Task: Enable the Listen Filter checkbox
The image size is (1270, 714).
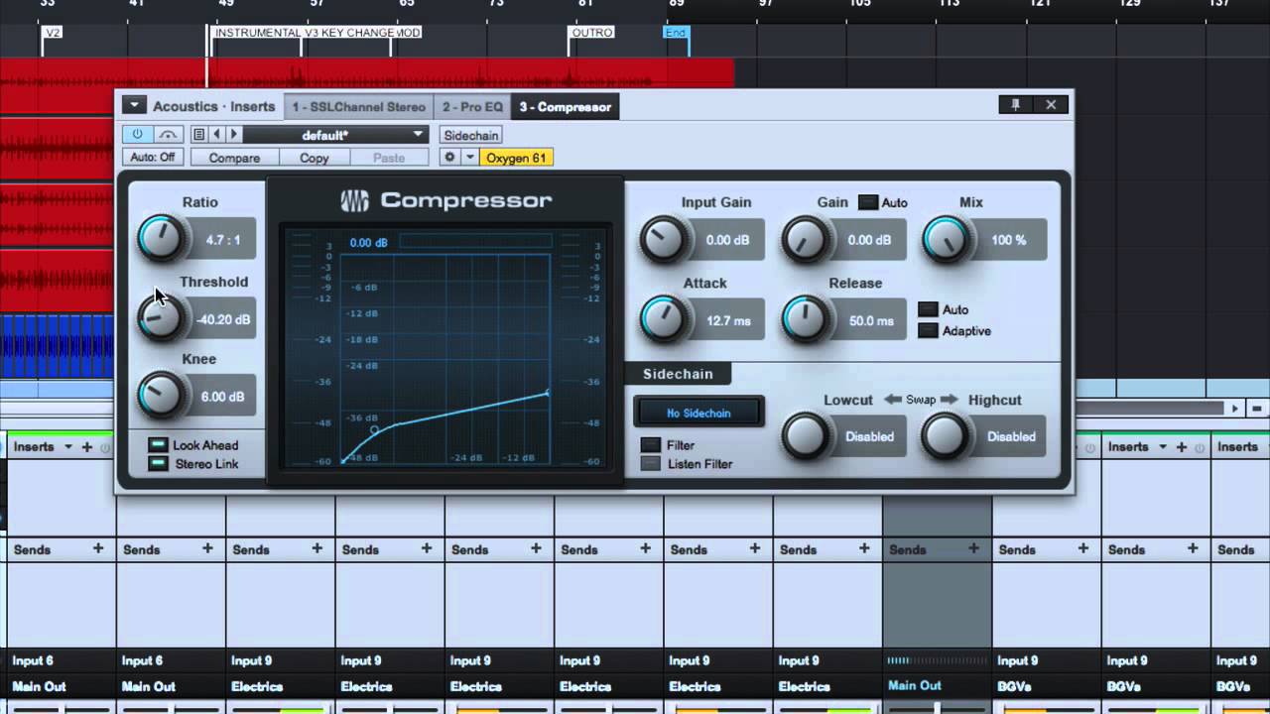Action: [650, 463]
